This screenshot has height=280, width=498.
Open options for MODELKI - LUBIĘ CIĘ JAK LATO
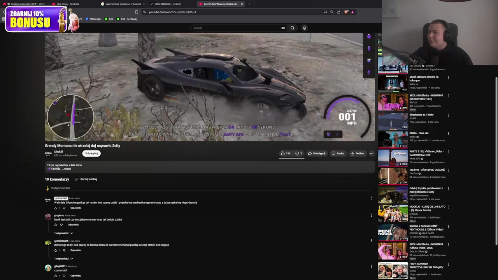[x=449, y=207]
